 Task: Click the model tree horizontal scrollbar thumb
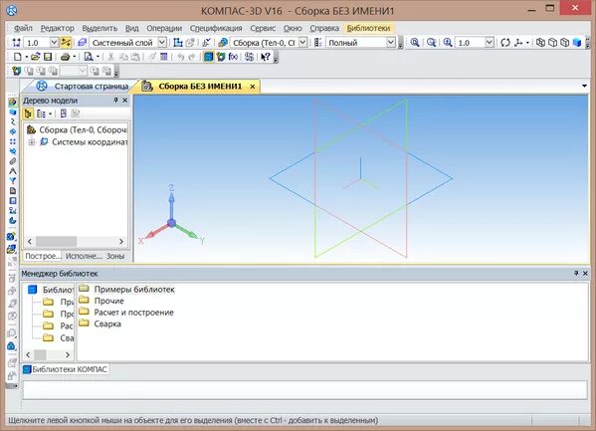click(57, 242)
